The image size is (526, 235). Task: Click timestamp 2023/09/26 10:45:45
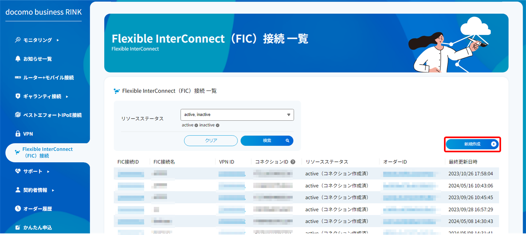coord(471,198)
